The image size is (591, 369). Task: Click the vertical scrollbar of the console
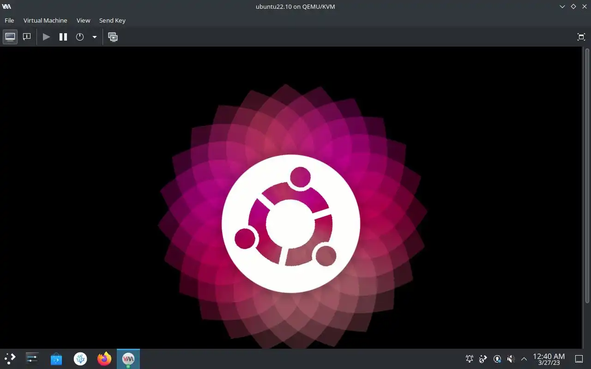pos(587,175)
